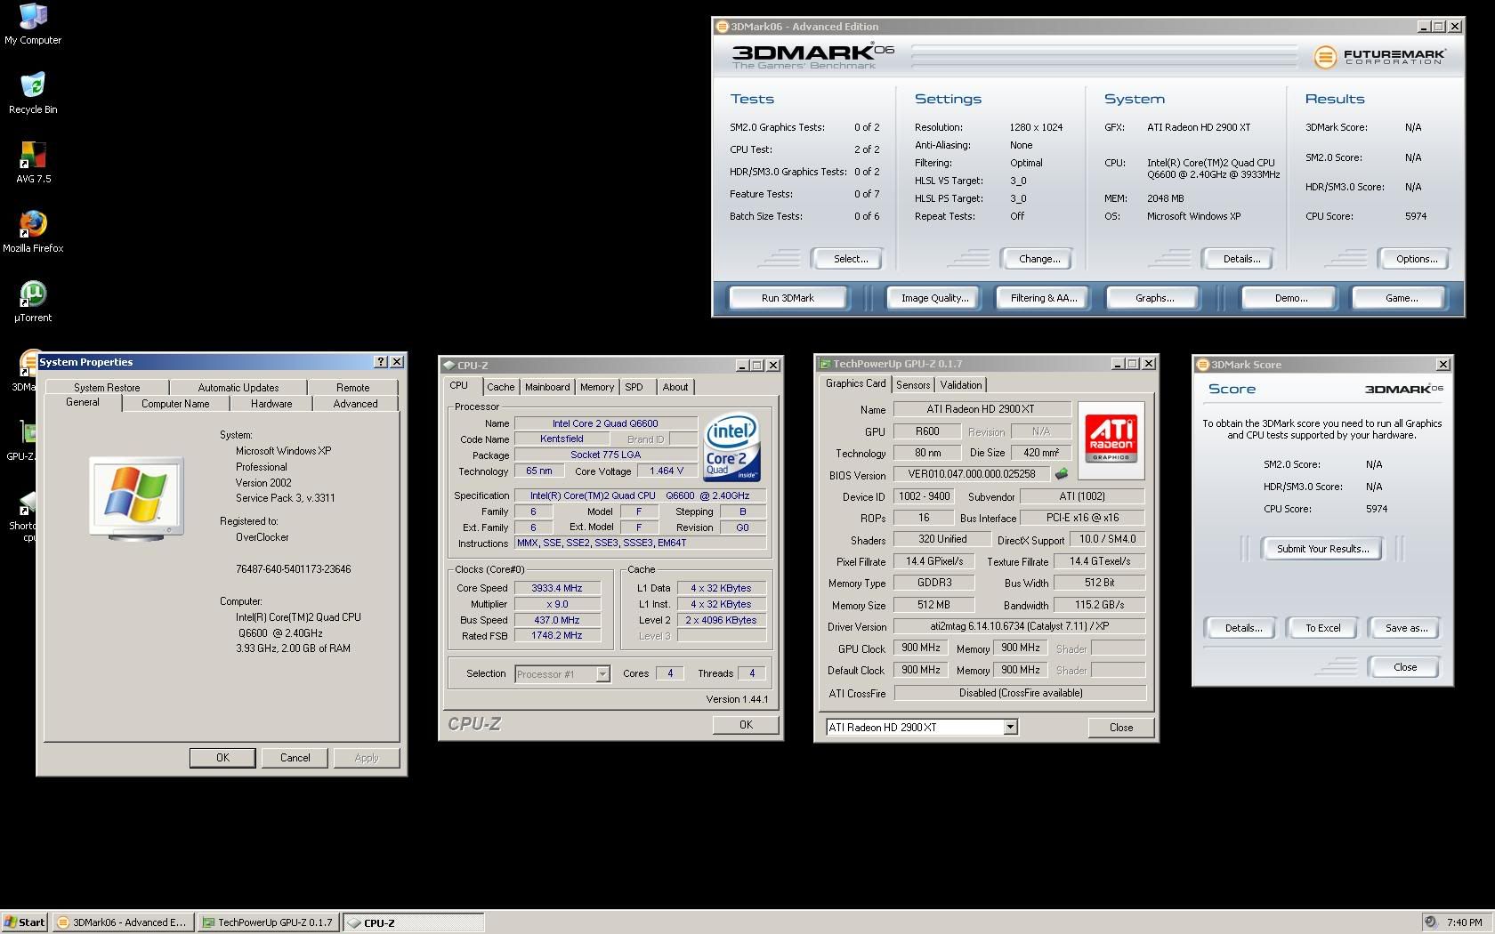This screenshot has width=1495, height=934.
Task: Open Game... in 3DMark06
Action: pos(1402,298)
